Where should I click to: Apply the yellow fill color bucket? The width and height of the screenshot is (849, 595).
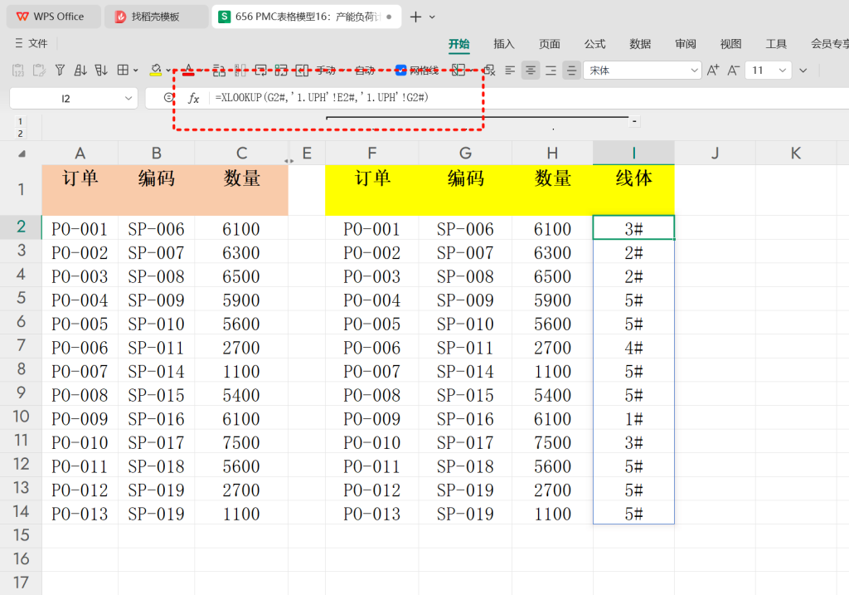(156, 70)
